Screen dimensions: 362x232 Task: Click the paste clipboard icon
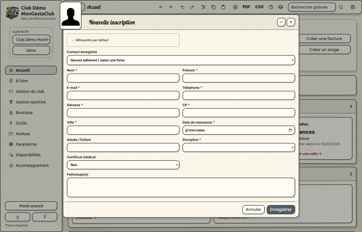tap(223, 7)
